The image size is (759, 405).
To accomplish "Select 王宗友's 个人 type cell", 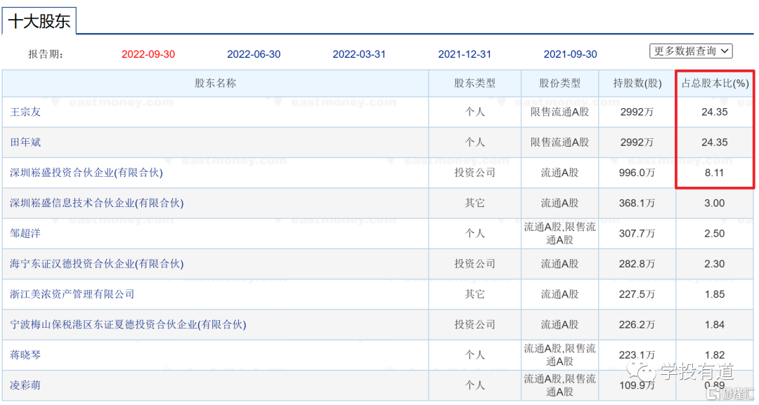I will [475, 112].
